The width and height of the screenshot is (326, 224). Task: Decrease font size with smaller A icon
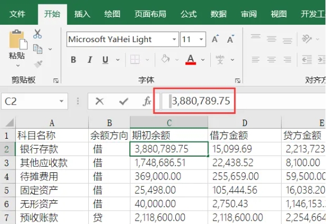(x=230, y=39)
